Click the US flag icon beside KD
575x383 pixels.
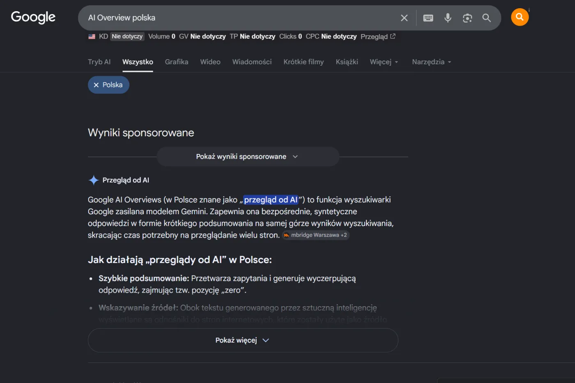[x=92, y=37]
